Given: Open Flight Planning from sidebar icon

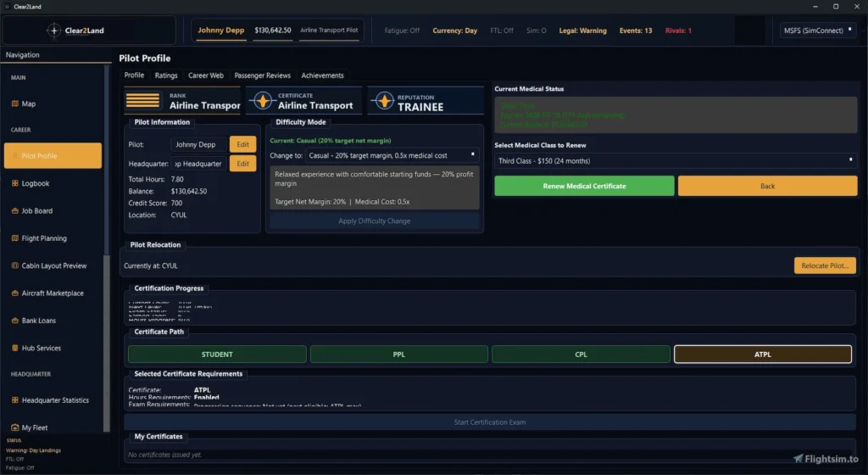Looking at the screenshot, I should [14, 238].
